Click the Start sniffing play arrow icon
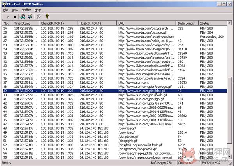The height and width of the screenshot is (166, 234). [8, 17]
